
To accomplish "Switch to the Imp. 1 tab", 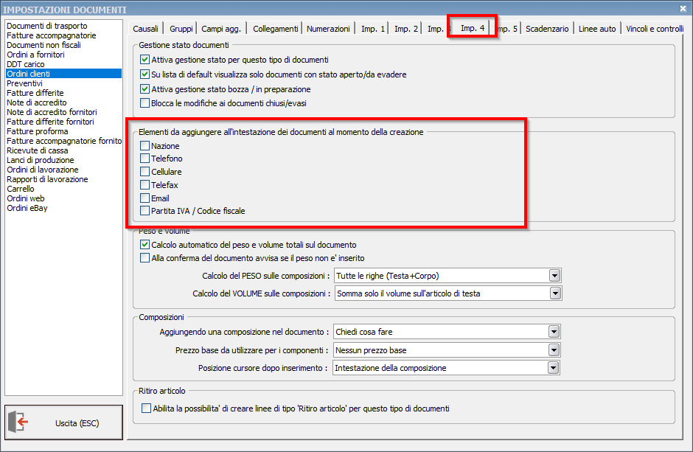I will (373, 29).
